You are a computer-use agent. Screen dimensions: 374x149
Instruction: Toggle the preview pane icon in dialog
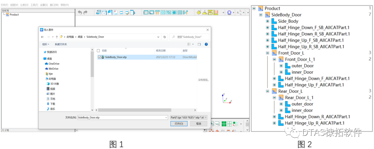tap(199, 44)
